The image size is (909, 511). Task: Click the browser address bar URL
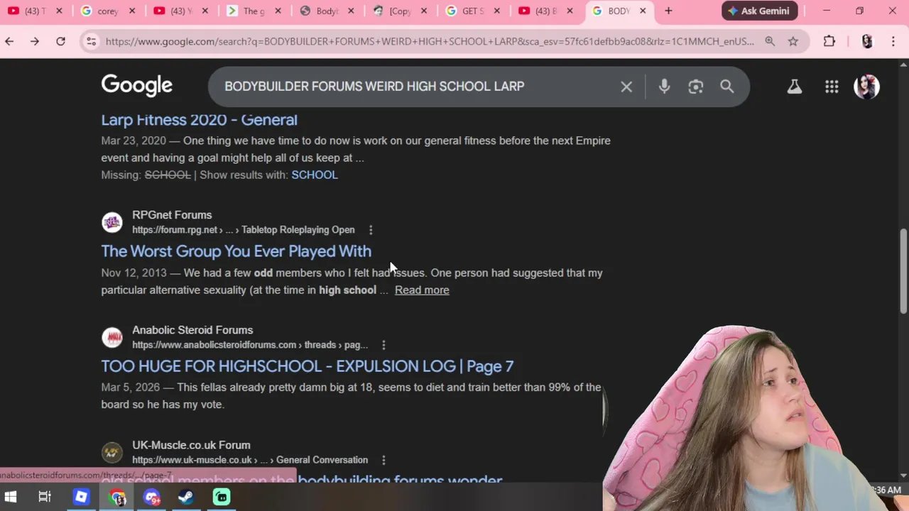pos(430,41)
